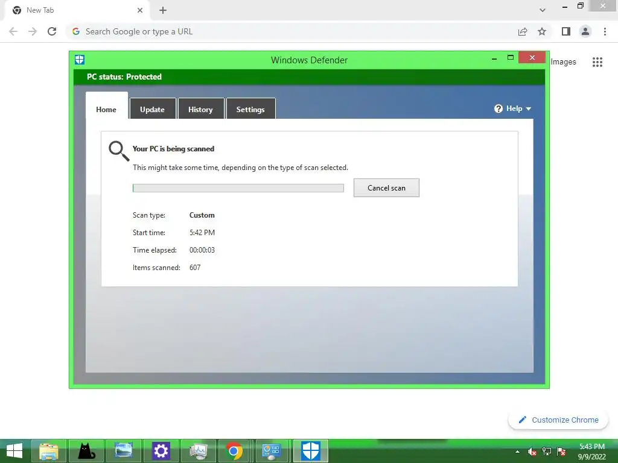The image size is (618, 463).
Task: Open the History tab
Action: [x=200, y=110]
